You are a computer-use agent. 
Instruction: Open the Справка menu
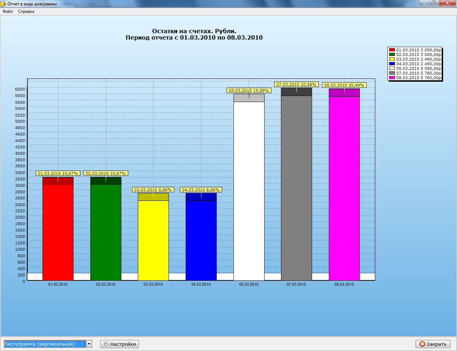[x=26, y=11]
